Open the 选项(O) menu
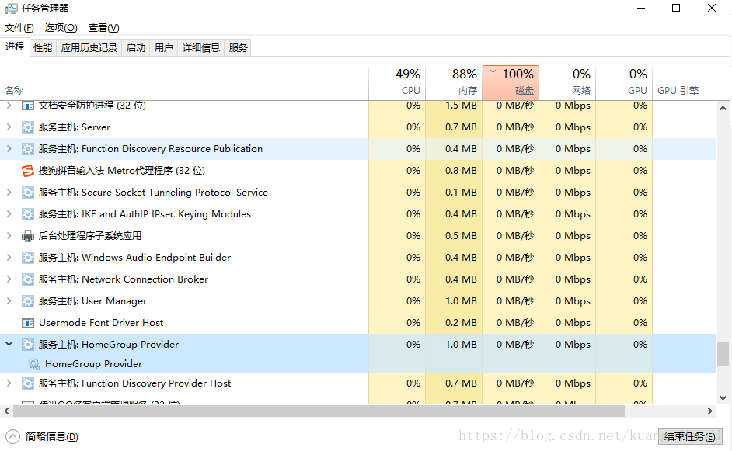 point(61,27)
